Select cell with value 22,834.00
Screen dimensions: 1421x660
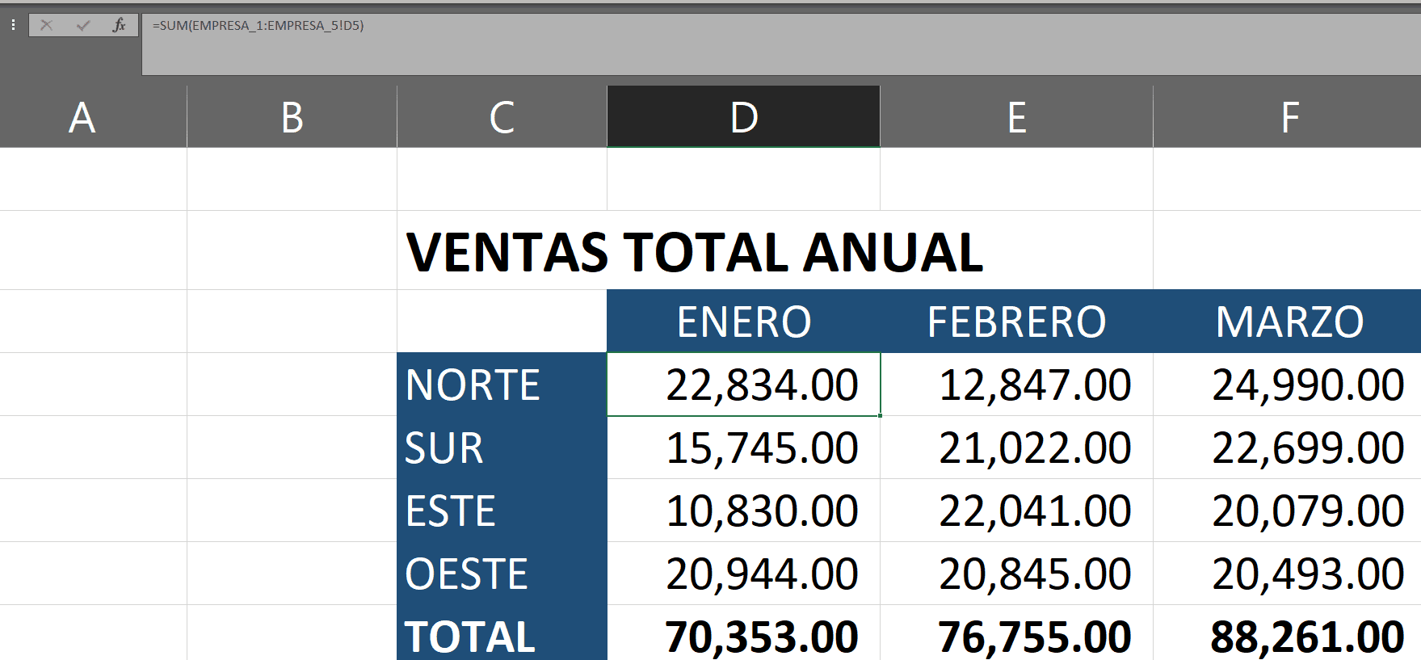(x=743, y=385)
